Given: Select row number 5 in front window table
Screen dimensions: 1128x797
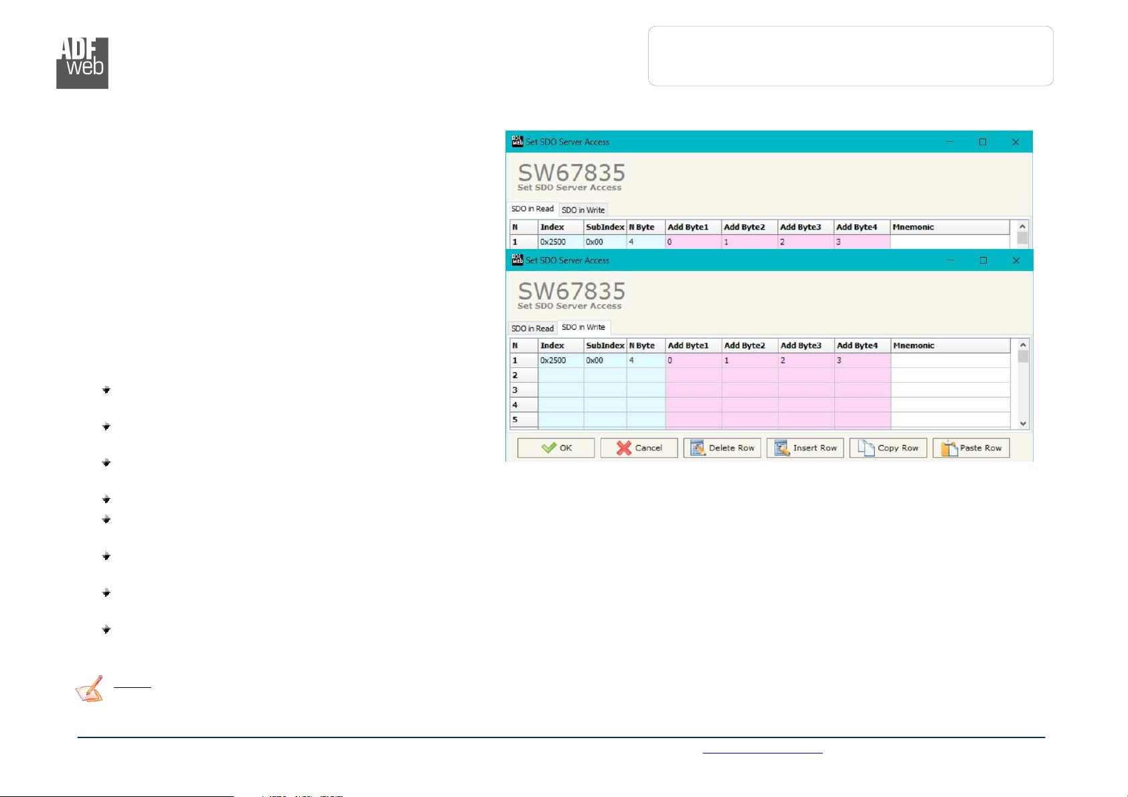Looking at the screenshot, I should [523, 419].
